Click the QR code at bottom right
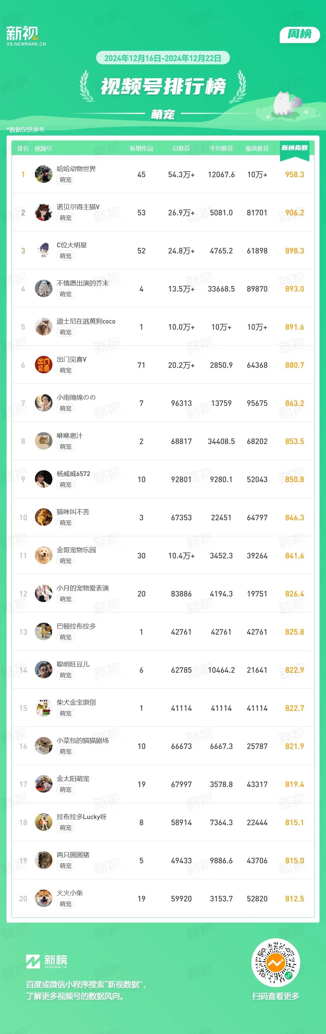326x1034 pixels. point(275,963)
